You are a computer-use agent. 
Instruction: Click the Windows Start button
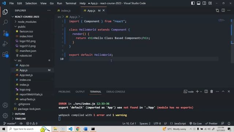pyautogui.click(x=4, y=129)
